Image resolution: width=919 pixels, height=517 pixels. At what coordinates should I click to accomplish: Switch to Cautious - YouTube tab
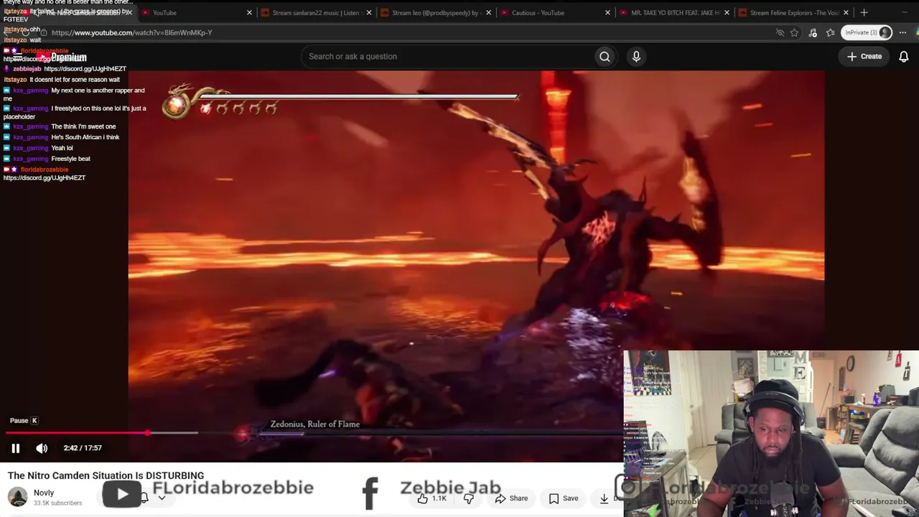555,12
